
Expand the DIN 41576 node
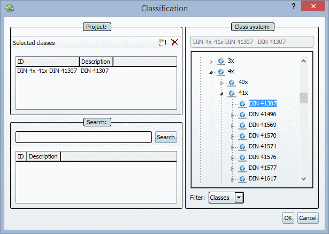click(x=233, y=158)
